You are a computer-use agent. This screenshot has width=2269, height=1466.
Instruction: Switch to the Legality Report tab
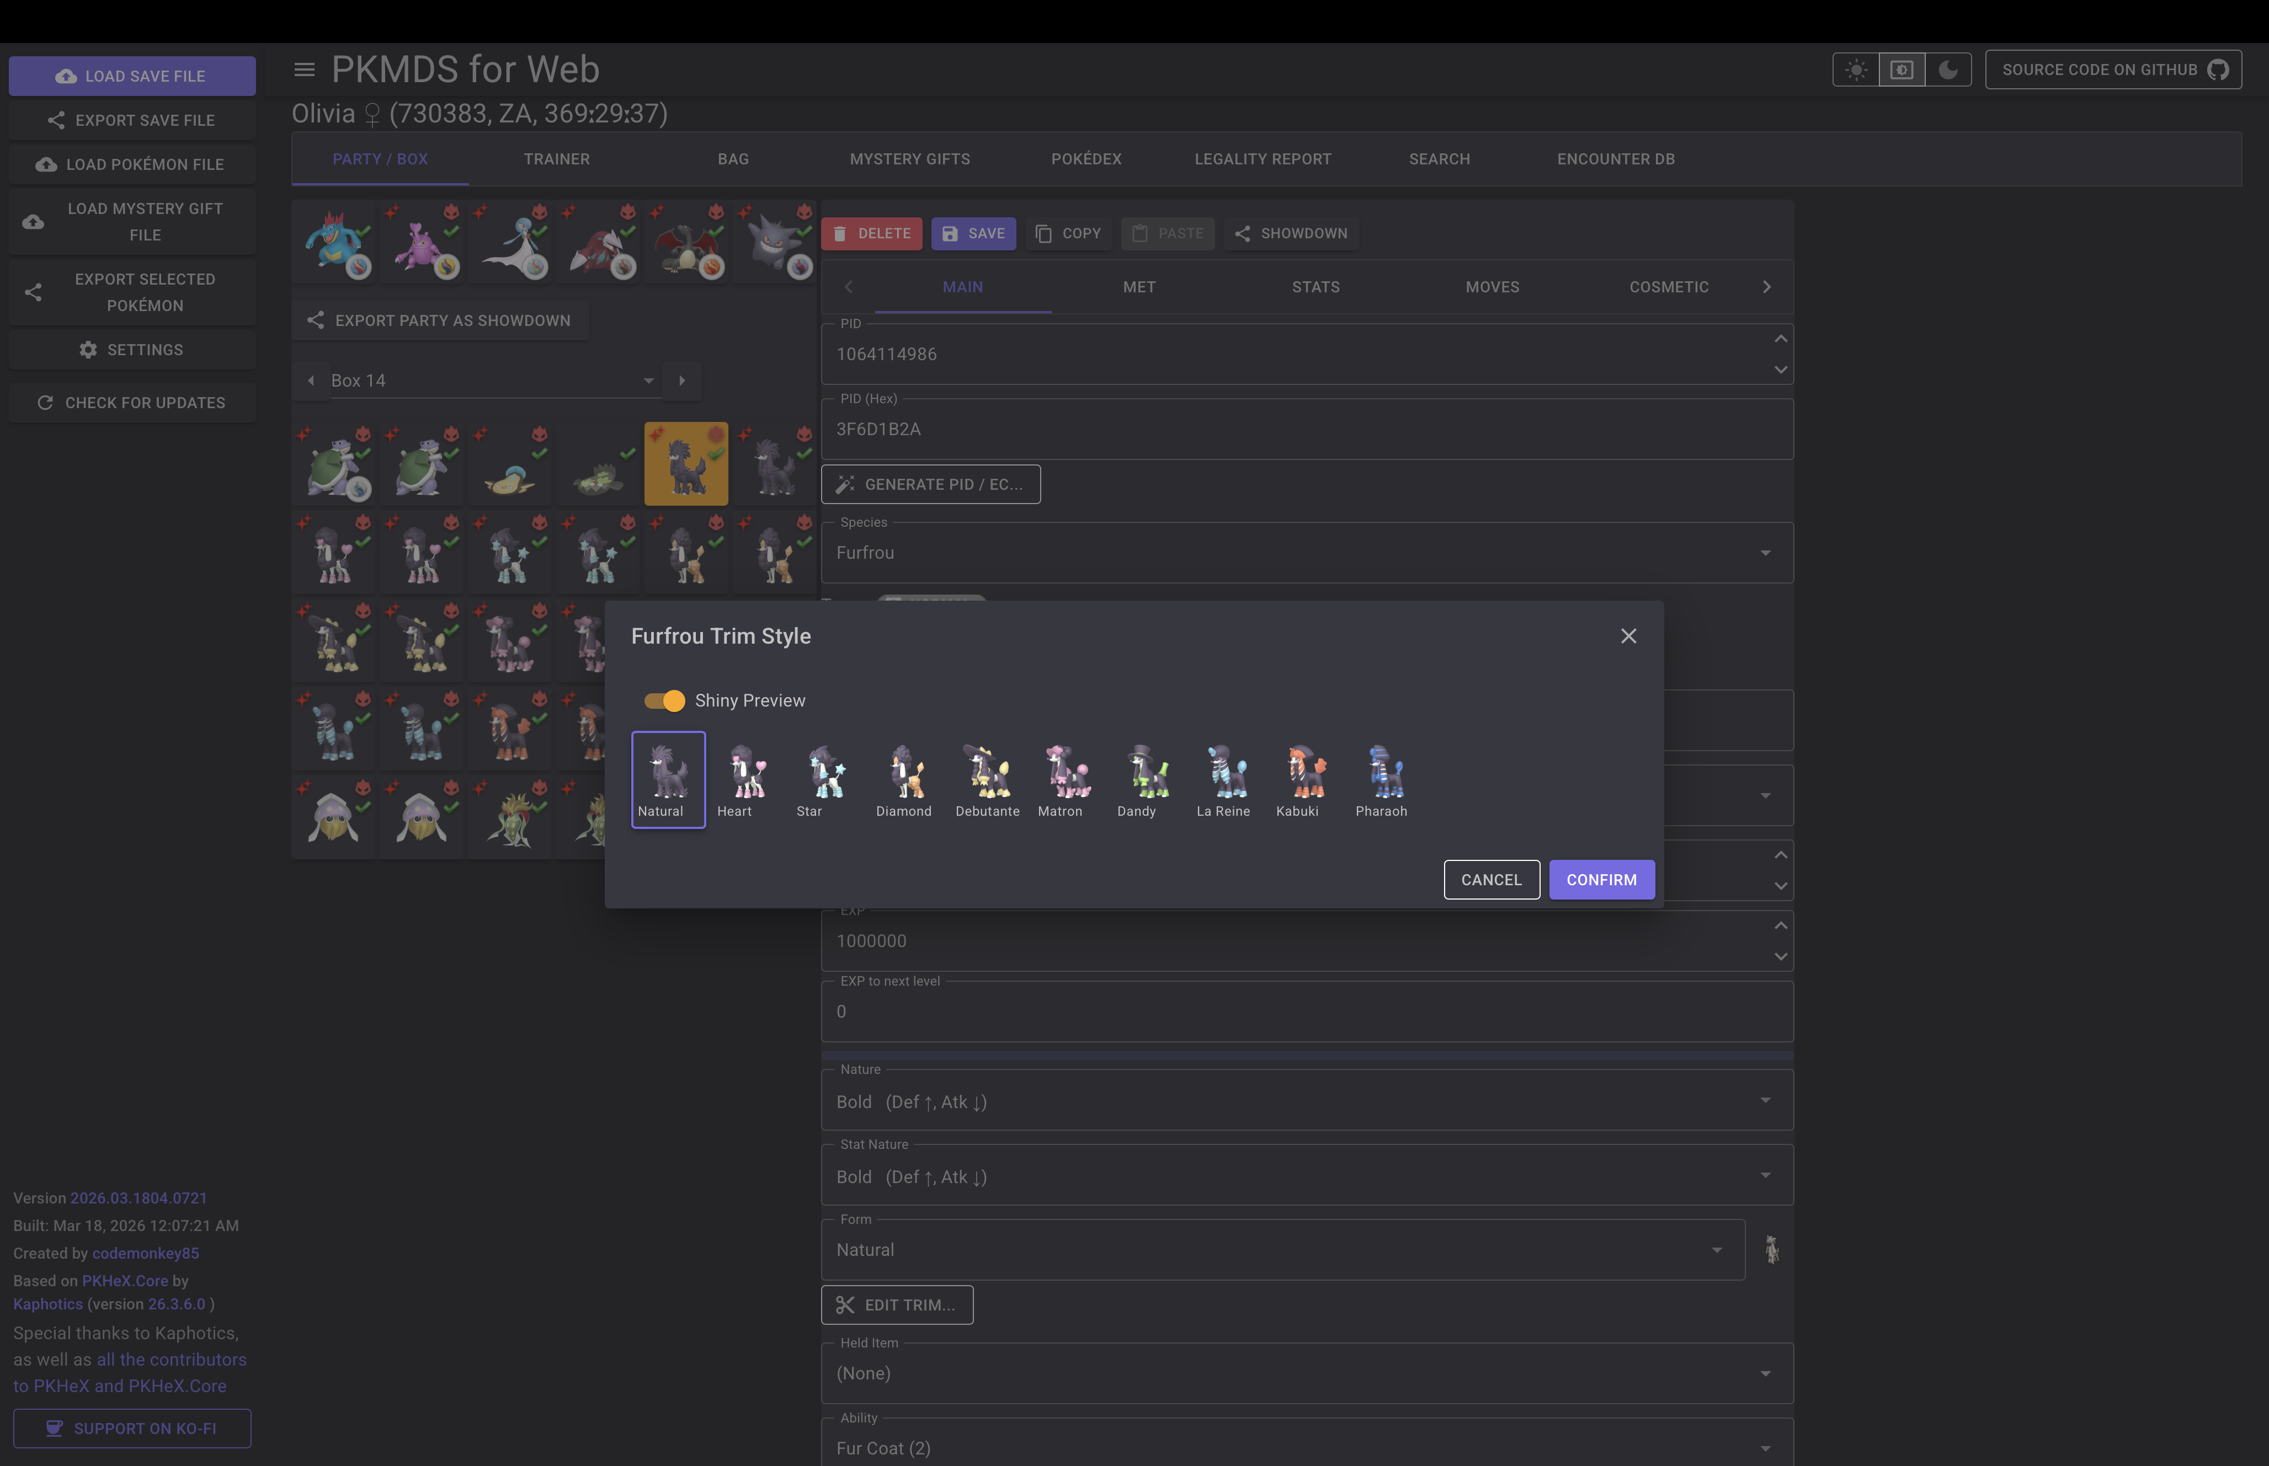click(1263, 159)
